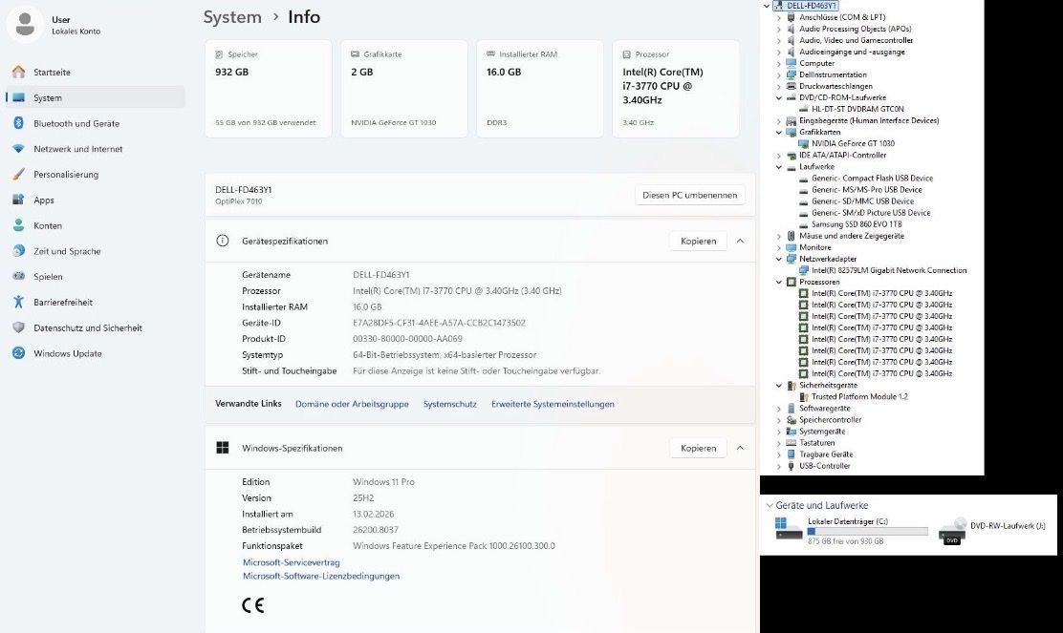The width and height of the screenshot is (1063, 633).
Task: Collapse Laufwerke node in Device Manager
Action: [779, 166]
